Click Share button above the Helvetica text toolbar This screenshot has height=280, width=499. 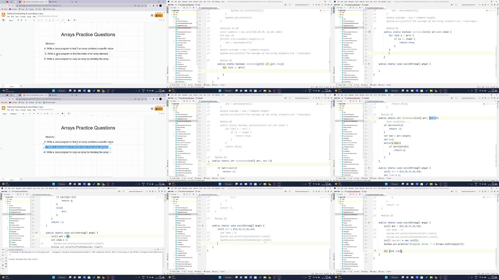click(x=159, y=109)
